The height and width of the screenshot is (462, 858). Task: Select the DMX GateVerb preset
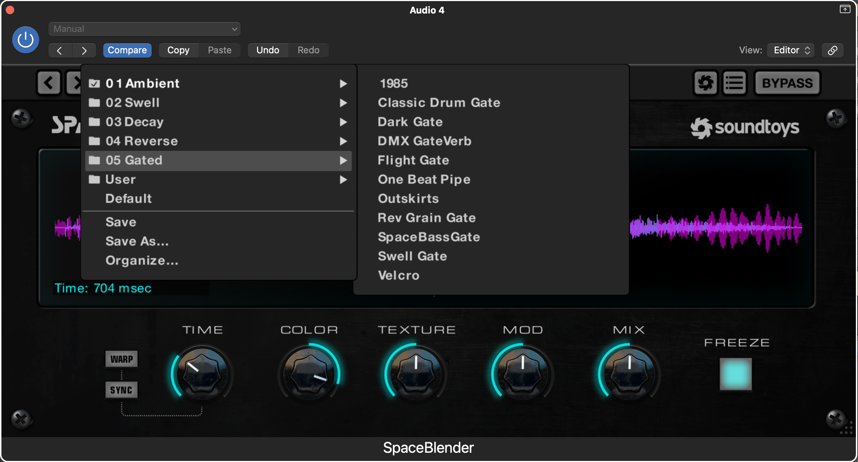[424, 141]
